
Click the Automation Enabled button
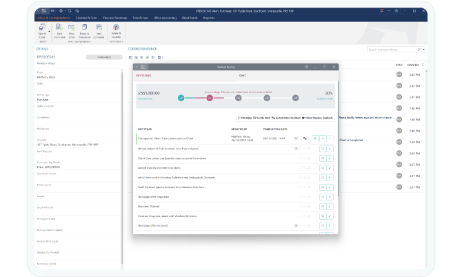coord(287,118)
